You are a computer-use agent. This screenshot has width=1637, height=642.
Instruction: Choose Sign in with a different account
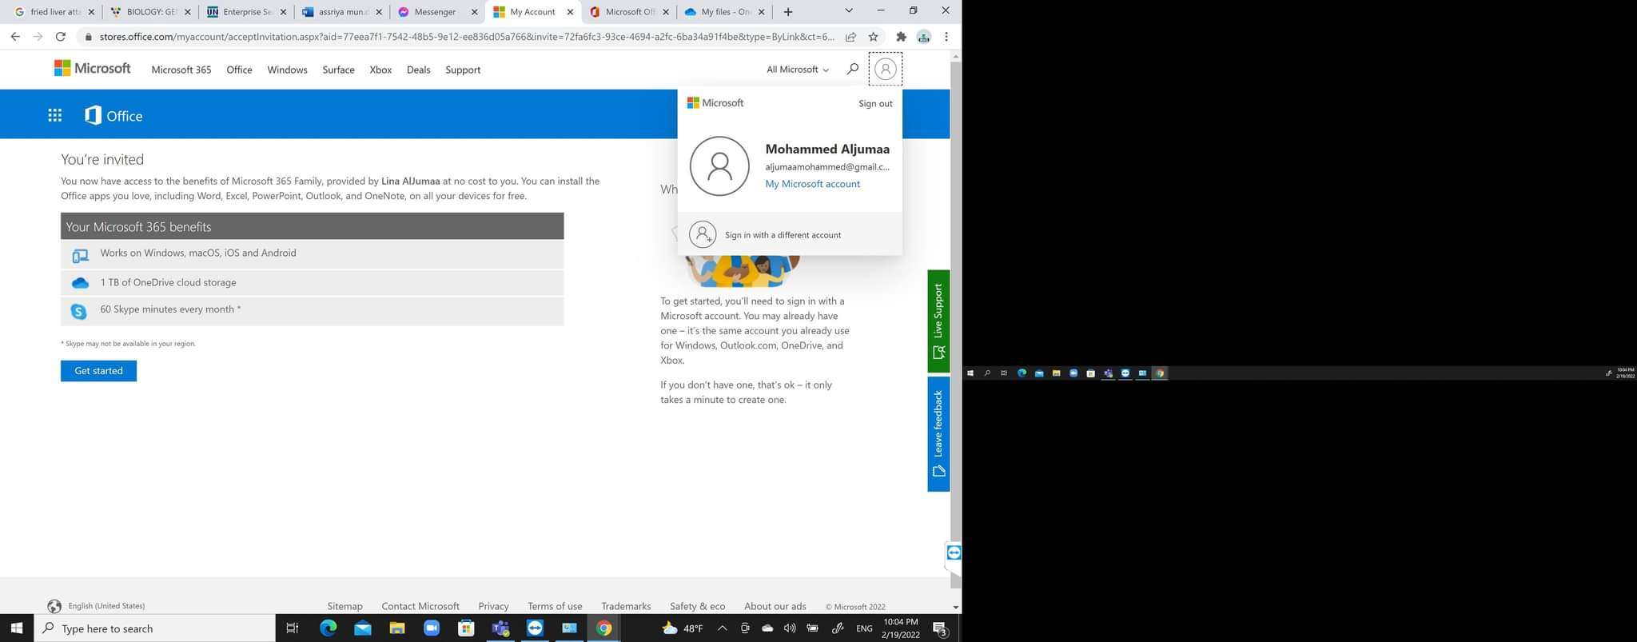pyautogui.click(x=790, y=234)
